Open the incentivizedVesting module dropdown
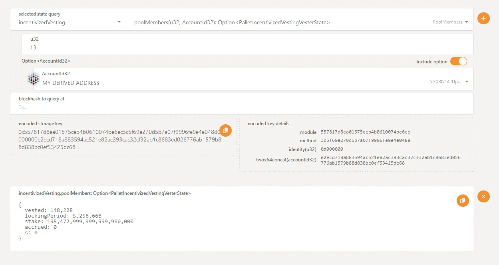 119,22
